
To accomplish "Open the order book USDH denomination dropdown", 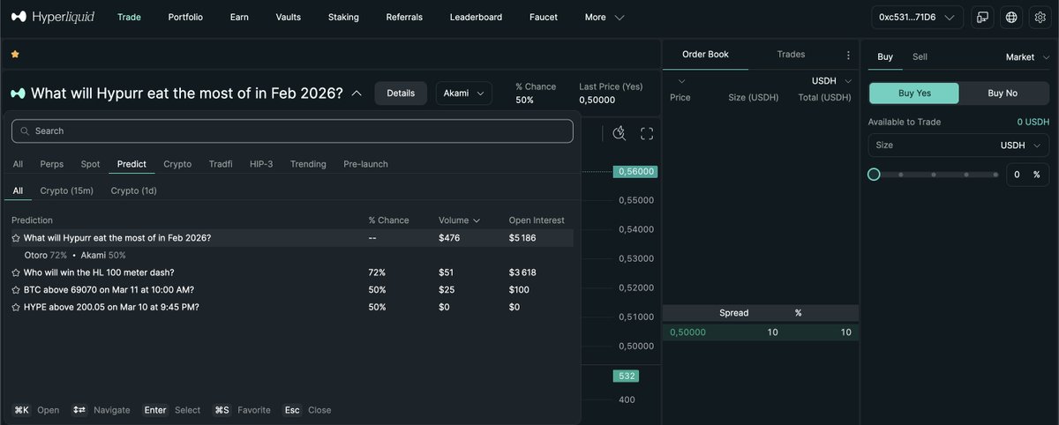I will pos(832,81).
